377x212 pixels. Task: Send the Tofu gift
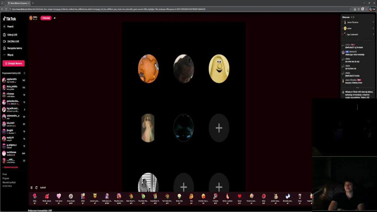pyautogui.click(x=191, y=198)
